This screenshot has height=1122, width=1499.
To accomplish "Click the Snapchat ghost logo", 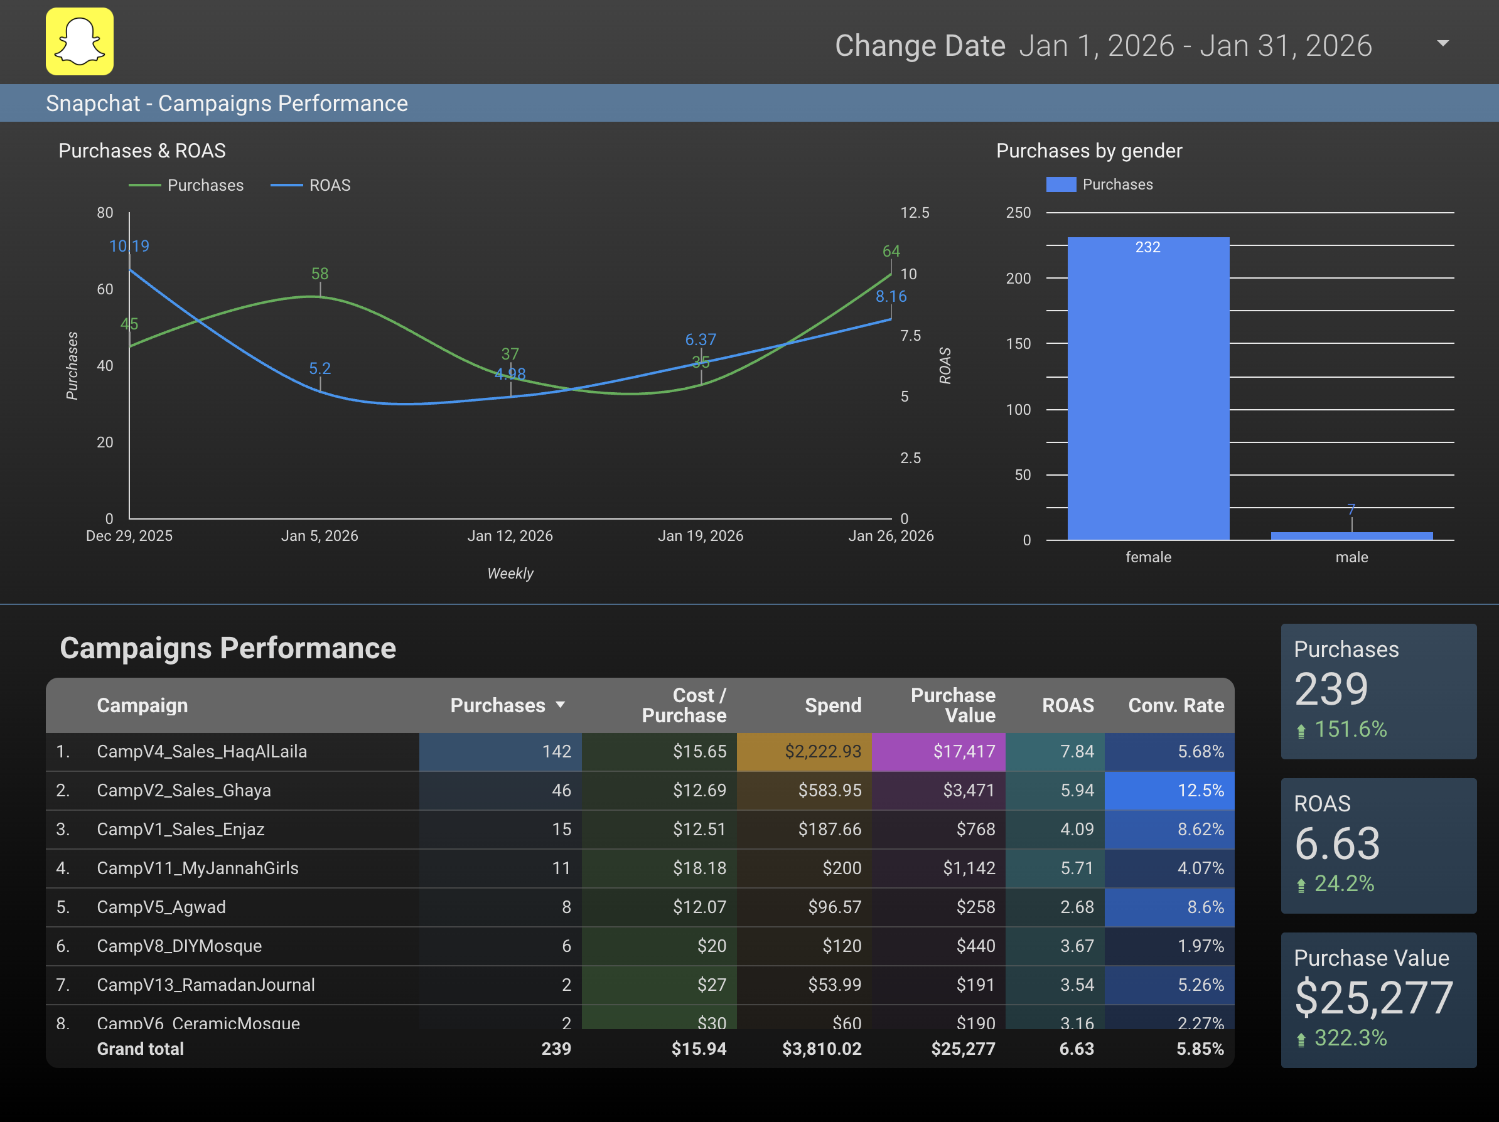I will tap(79, 41).
